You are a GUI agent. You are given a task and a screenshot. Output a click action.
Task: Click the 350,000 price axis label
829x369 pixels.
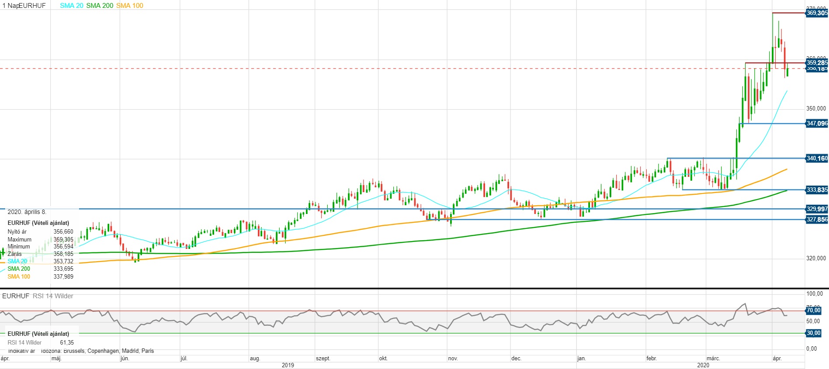816,109
